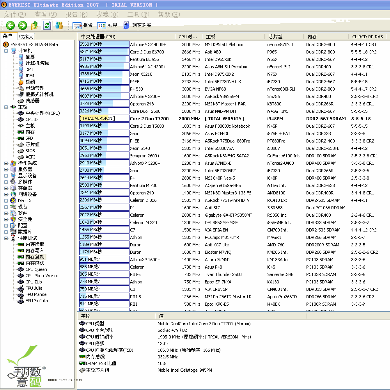
Task: Select 内存潜伏 benchmark in tree
Action: [x=35, y=263]
